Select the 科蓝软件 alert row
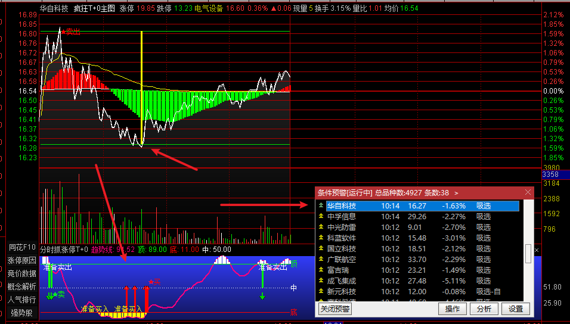Image resolution: width=570 pixels, height=324 pixels. [422, 238]
